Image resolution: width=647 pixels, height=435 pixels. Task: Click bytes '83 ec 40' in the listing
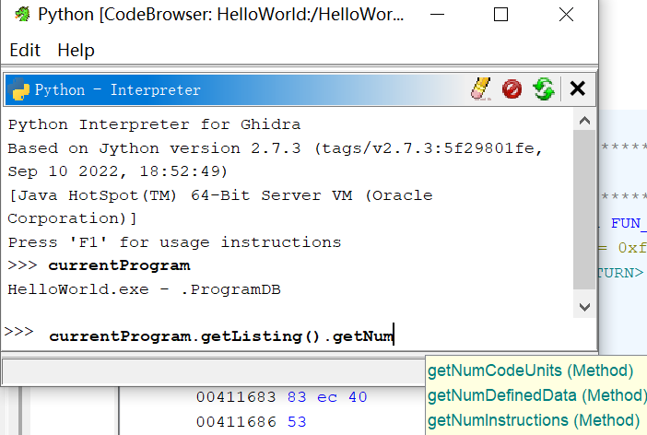(x=327, y=397)
